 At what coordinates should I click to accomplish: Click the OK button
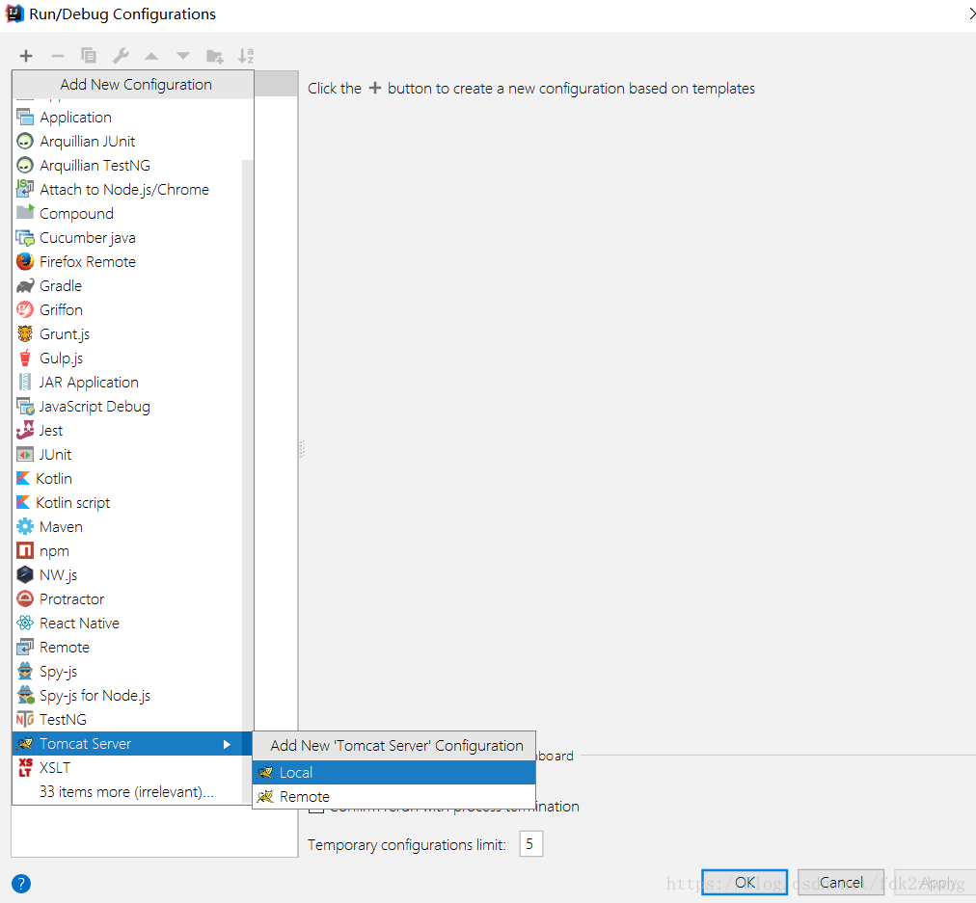(x=745, y=883)
